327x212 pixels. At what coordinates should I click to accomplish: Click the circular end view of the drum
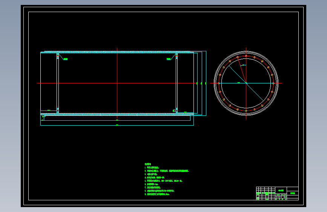point(246,83)
